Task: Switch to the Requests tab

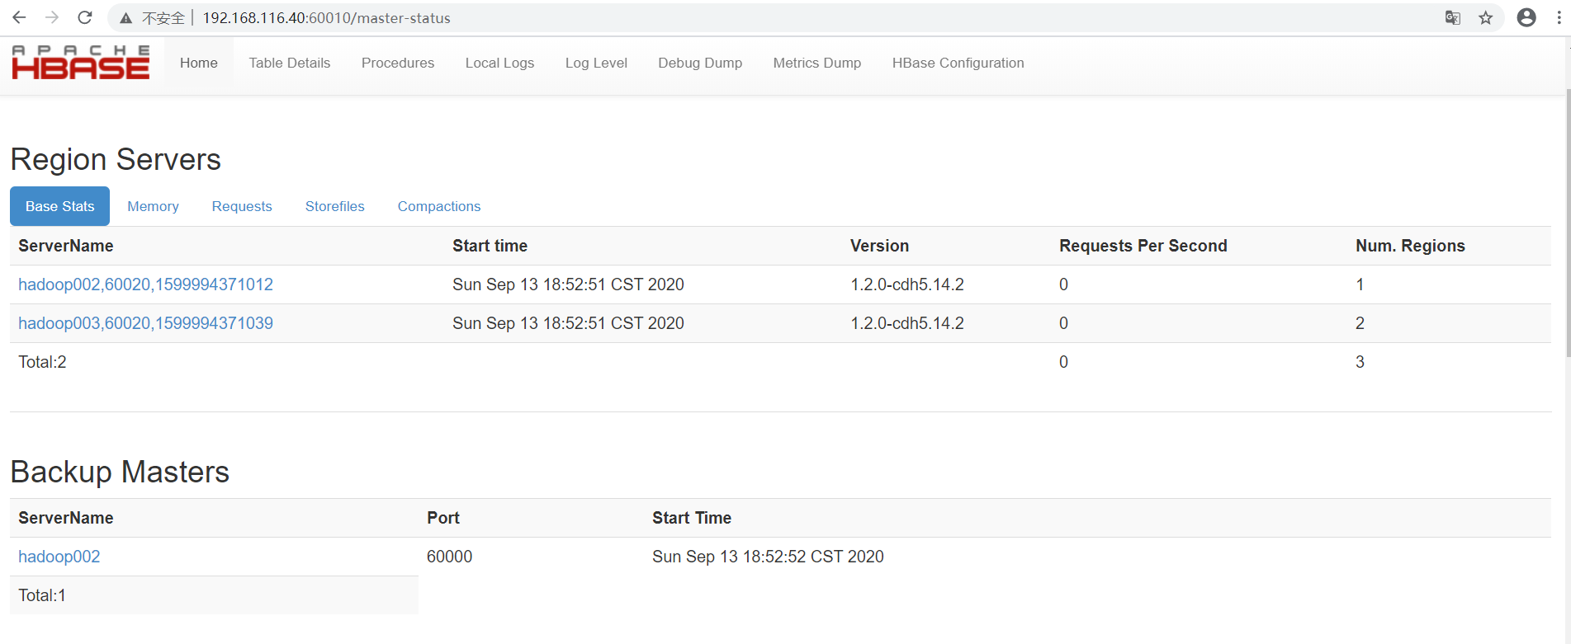Action: tap(242, 206)
